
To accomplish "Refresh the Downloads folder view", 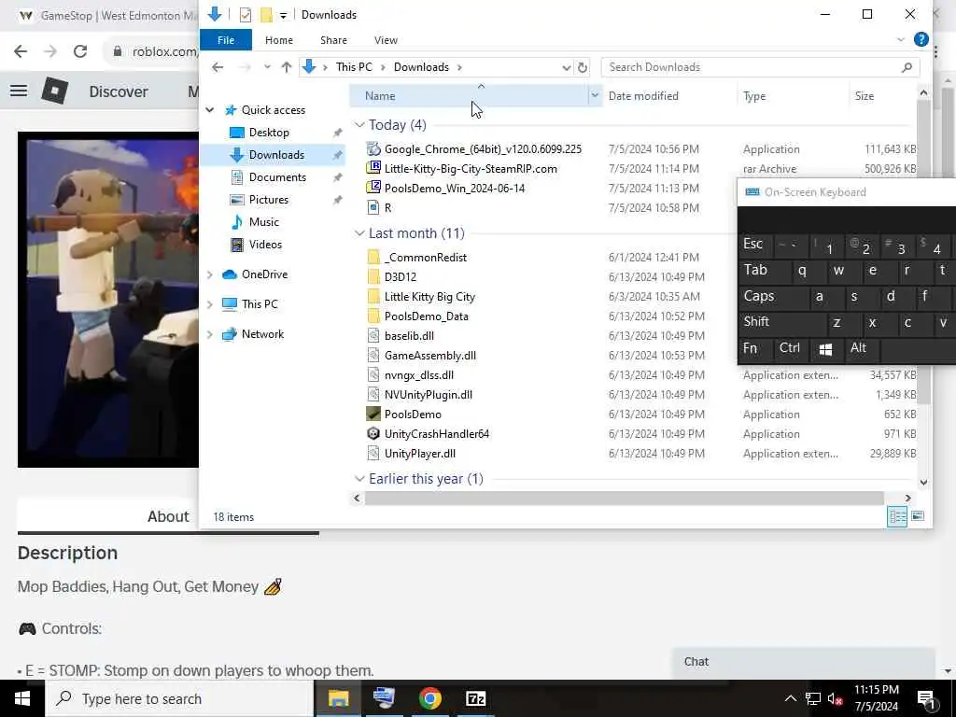I will 583,67.
